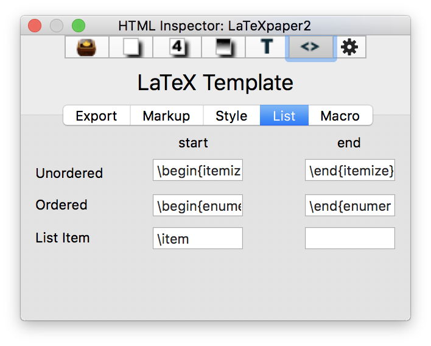Open the gradient-shaded page icon
This screenshot has width=431, height=346.
(223, 48)
